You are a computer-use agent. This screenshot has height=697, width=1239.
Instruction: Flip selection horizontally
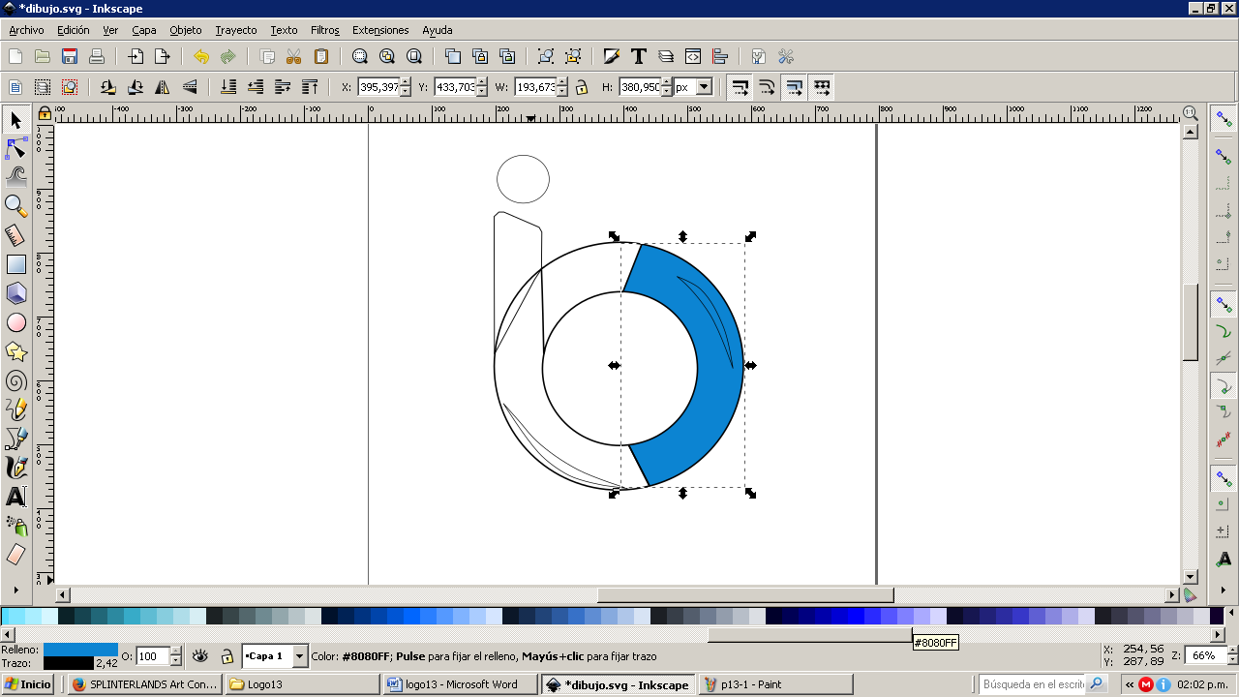(x=163, y=87)
